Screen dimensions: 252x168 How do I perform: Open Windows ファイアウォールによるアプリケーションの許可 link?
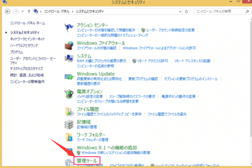pos(159,48)
